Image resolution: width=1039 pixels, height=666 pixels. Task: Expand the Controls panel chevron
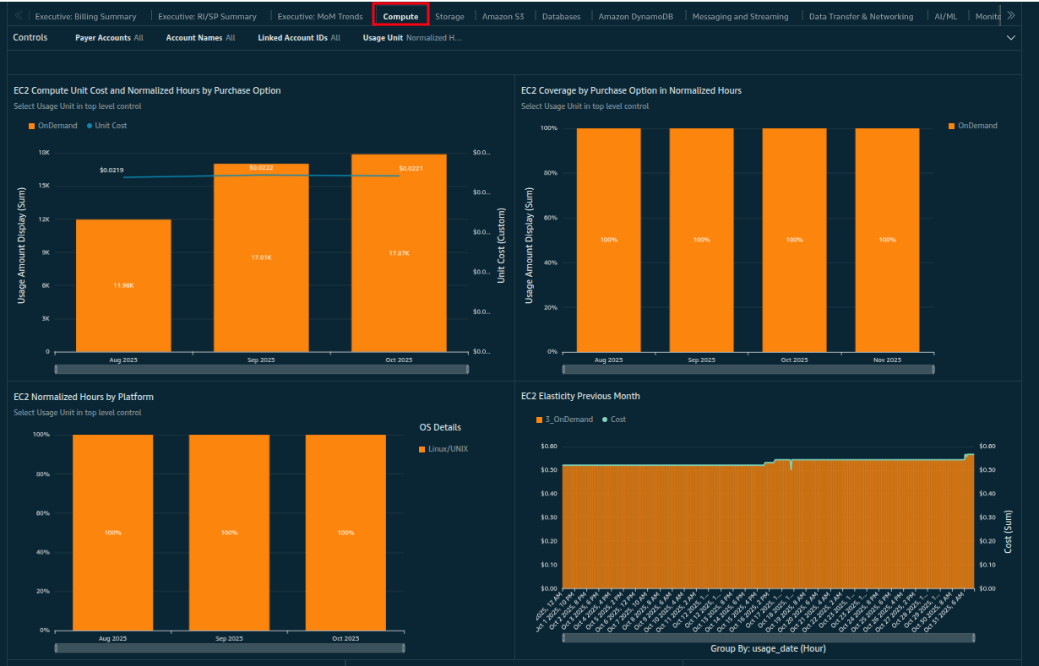click(1011, 38)
